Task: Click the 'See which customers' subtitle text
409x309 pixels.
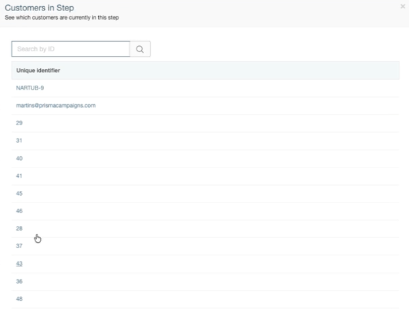Action: pyautogui.click(x=62, y=17)
